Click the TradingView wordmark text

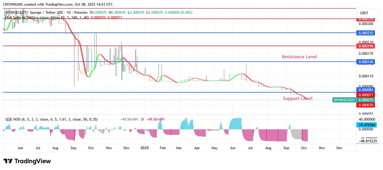click(x=33, y=161)
